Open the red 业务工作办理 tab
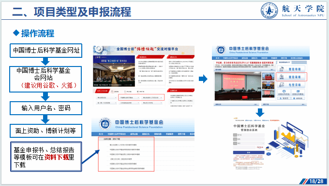Screen dimensions: 329x186 pos(102,91)
